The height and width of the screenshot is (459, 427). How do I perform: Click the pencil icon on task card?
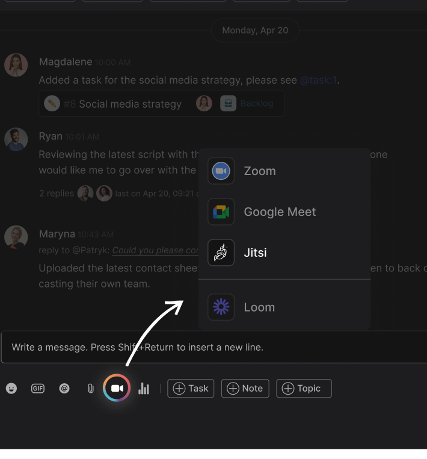(52, 103)
